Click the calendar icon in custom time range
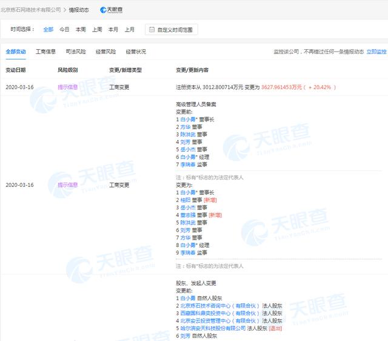This screenshot has width=388, height=341. tap(152, 30)
